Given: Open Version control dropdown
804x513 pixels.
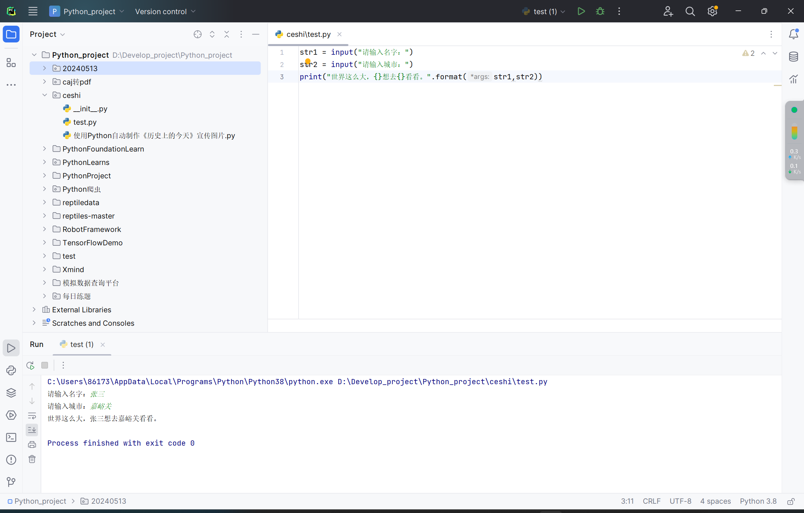Looking at the screenshot, I should 165,11.
